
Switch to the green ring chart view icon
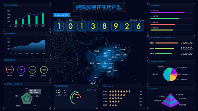pos(88,90)
